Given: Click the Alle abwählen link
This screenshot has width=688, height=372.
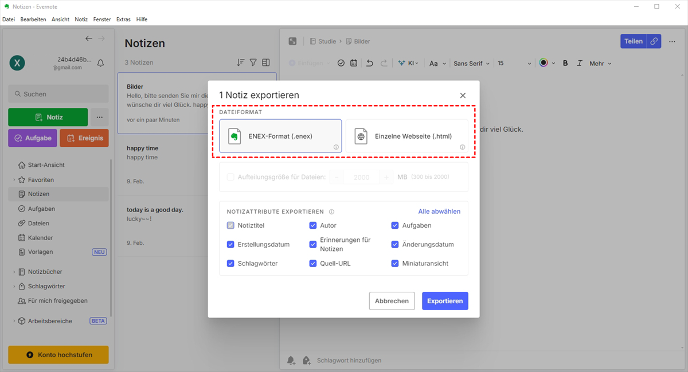Looking at the screenshot, I should click(x=439, y=212).
